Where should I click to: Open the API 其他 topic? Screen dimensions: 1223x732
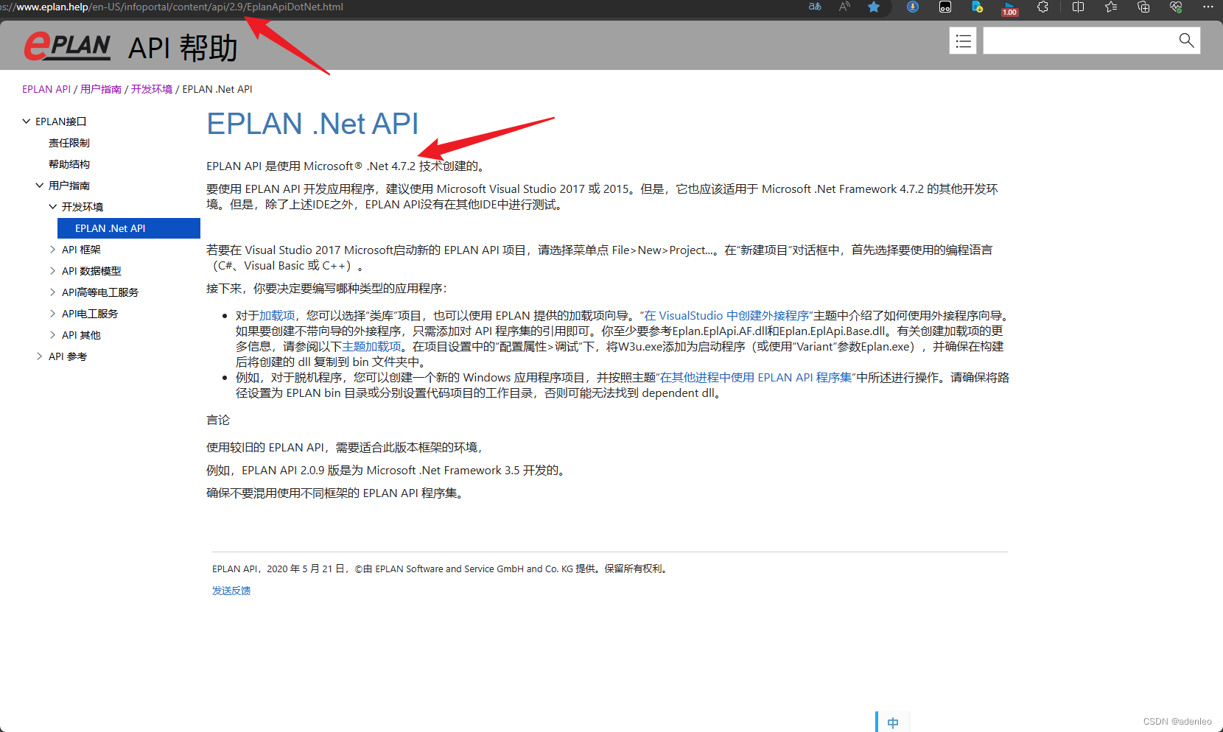[x=81, y=335]
